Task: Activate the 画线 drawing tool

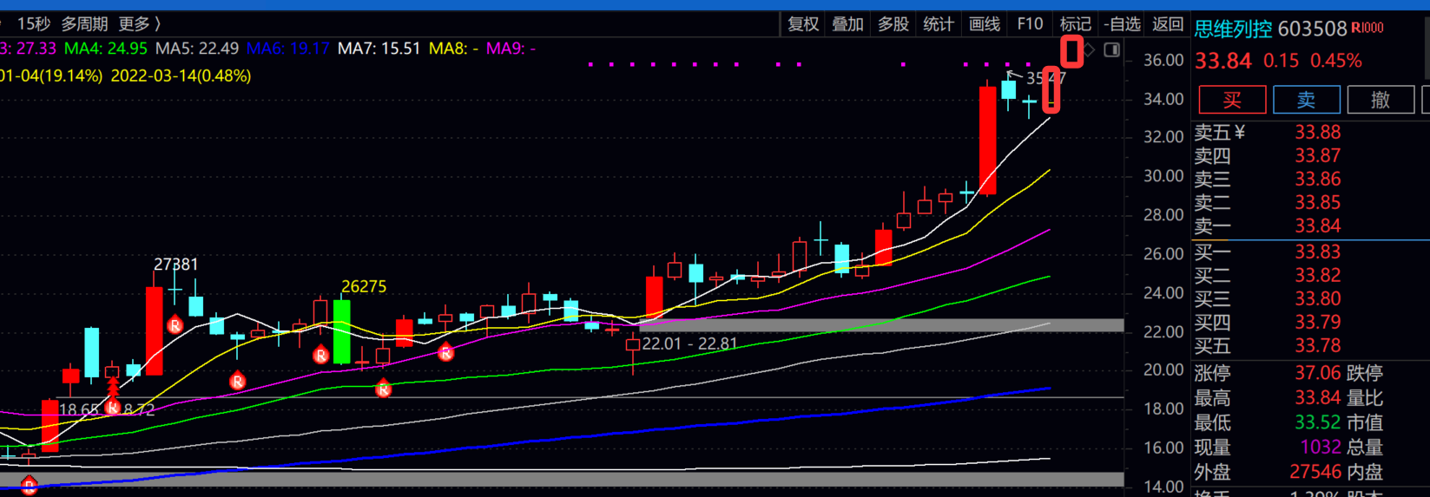Action: (x=985, y=23)
